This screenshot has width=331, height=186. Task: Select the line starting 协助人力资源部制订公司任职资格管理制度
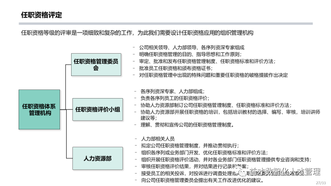tap(216, 105)
